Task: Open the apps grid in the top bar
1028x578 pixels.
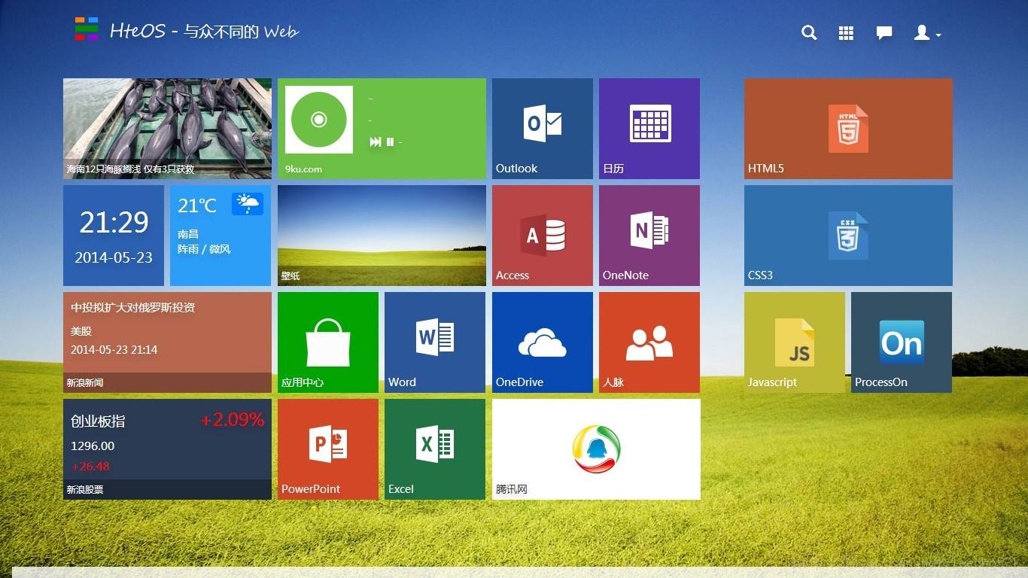Action: 846,32
